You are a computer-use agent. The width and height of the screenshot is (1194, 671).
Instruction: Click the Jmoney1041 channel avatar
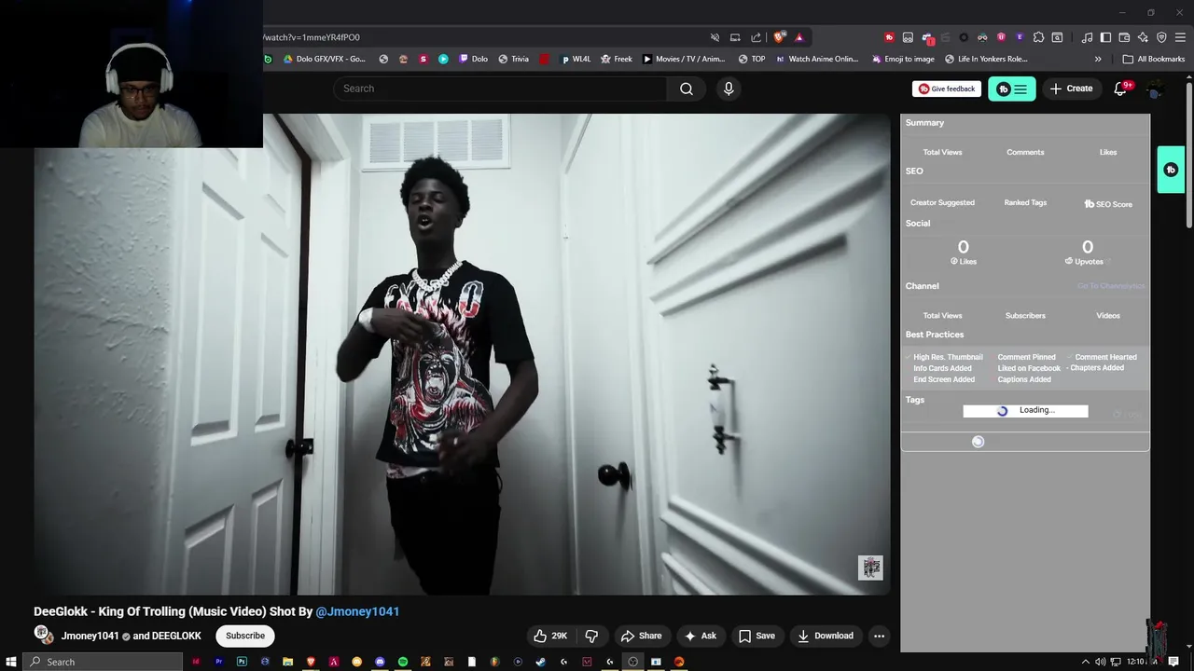(42, 634)
